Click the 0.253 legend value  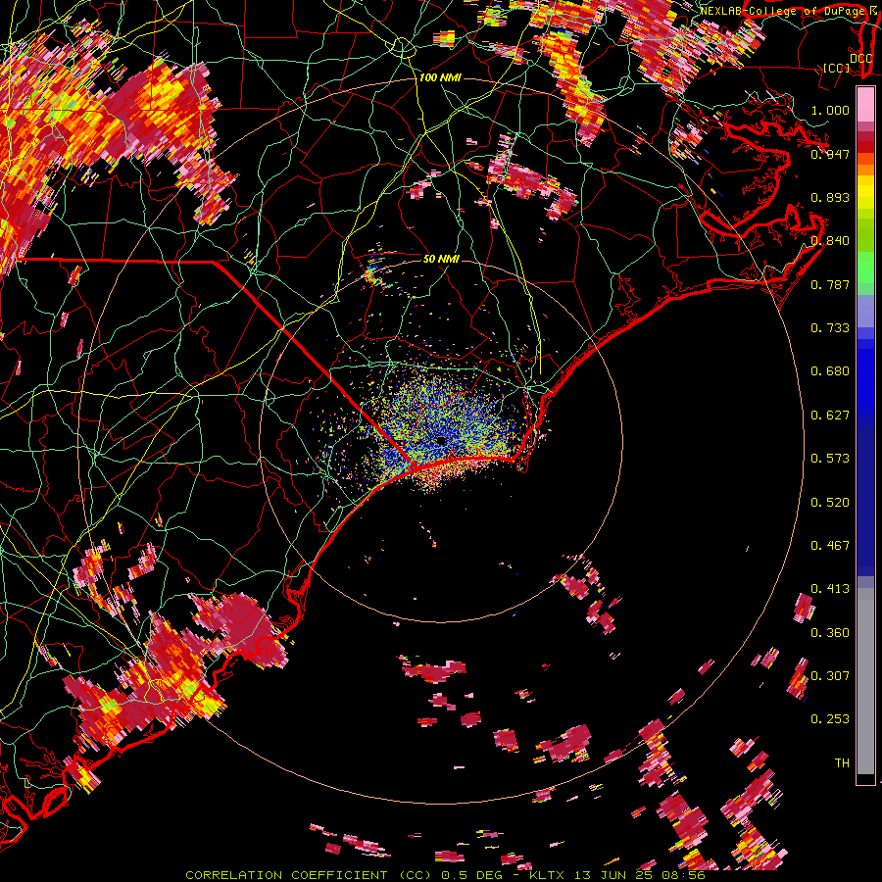830,719
